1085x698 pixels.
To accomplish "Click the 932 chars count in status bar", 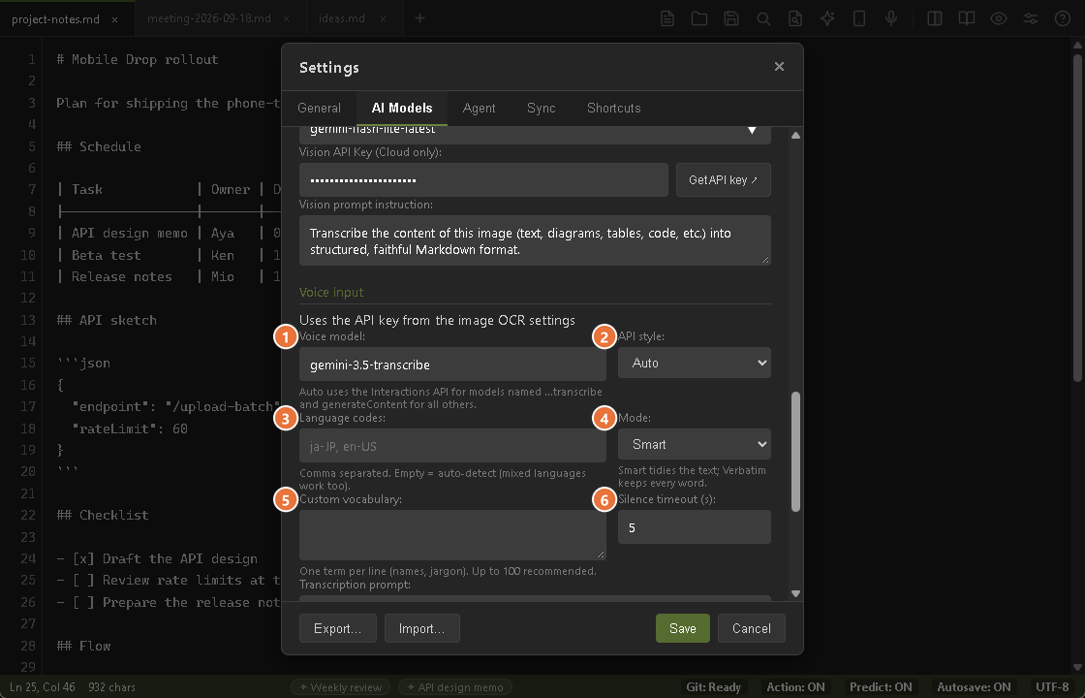I will click(112, 687).
